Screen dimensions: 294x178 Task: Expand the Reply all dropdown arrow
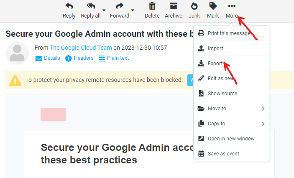coord(104,10)
